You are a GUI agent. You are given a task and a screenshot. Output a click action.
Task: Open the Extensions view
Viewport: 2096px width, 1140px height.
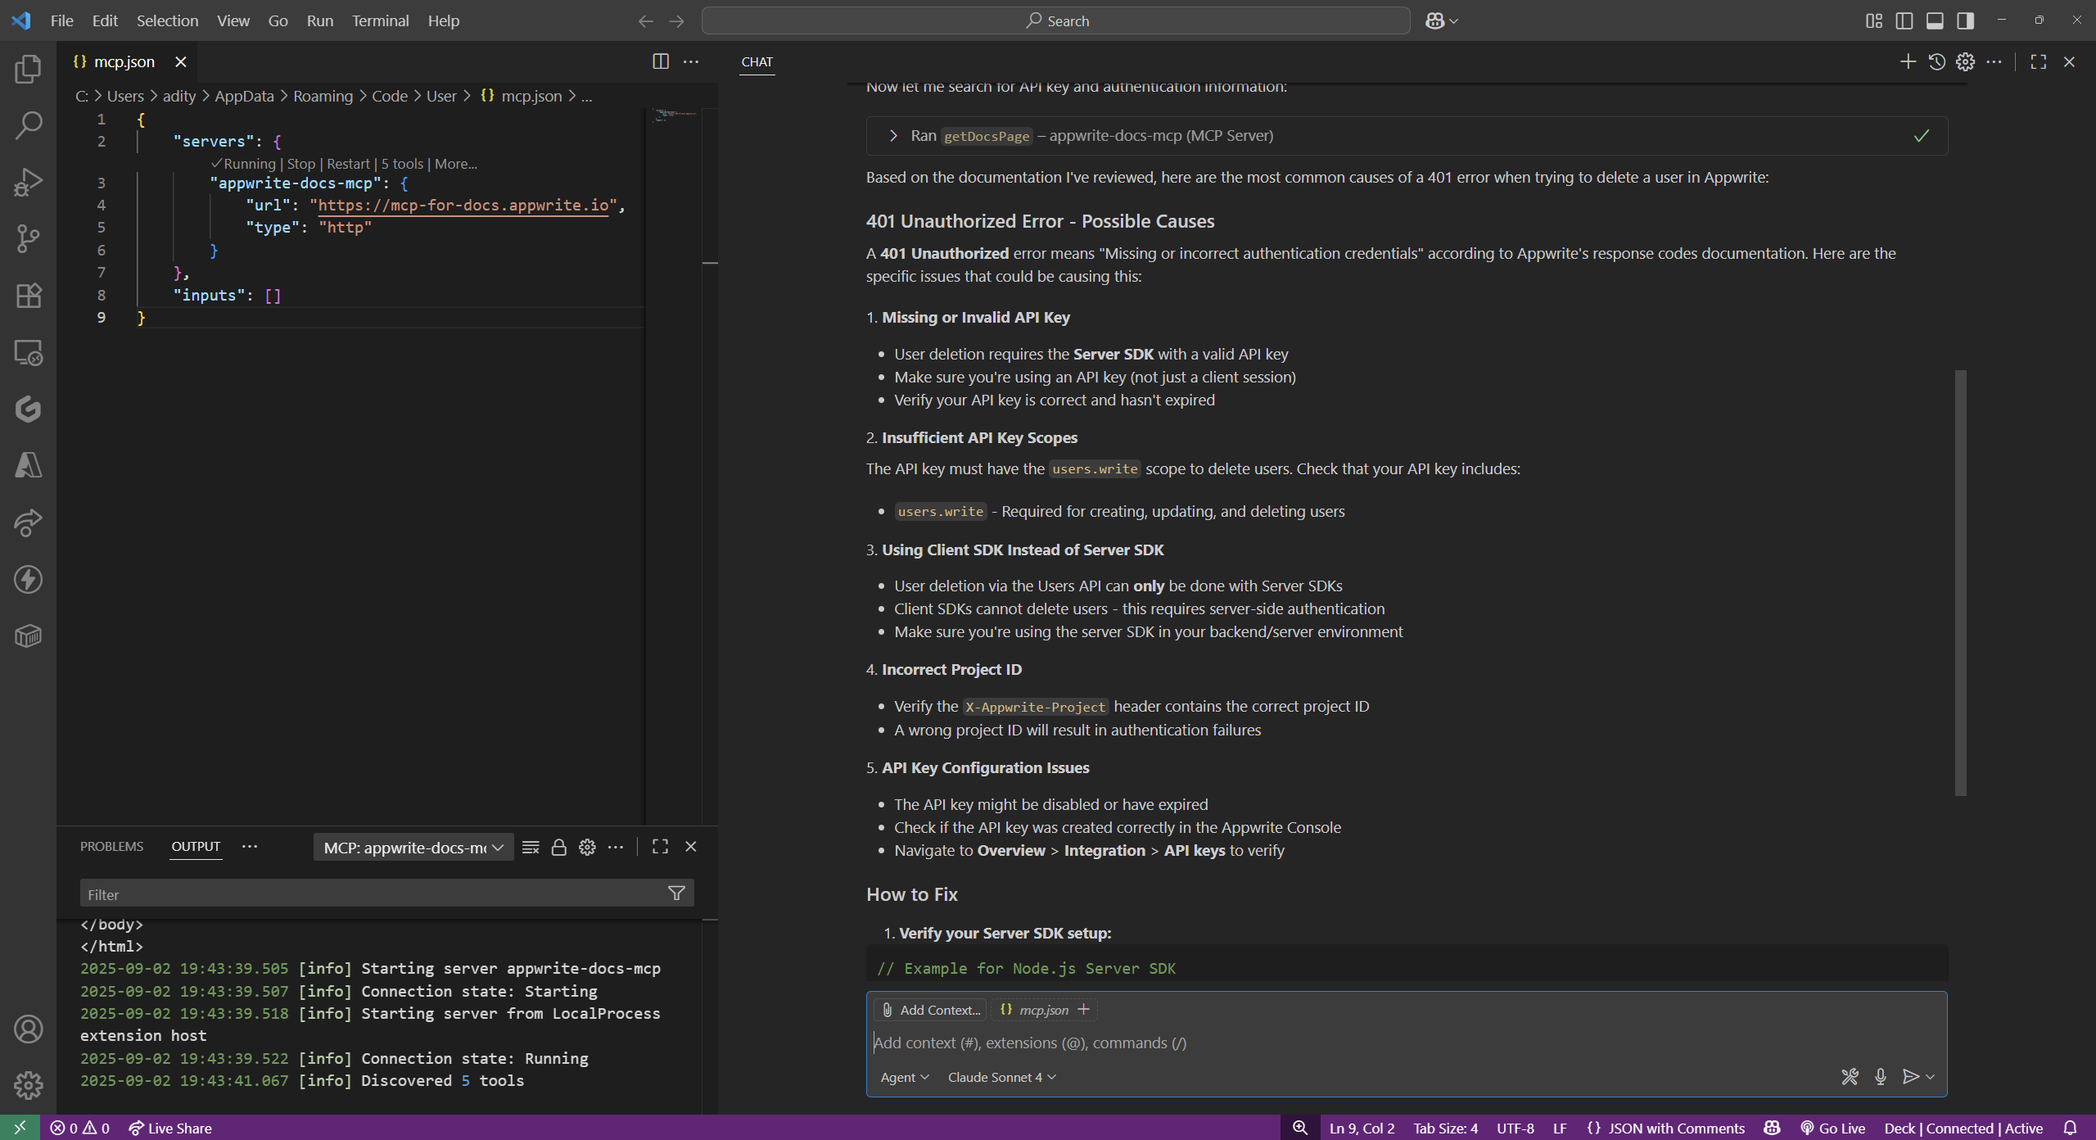(28, 295)
